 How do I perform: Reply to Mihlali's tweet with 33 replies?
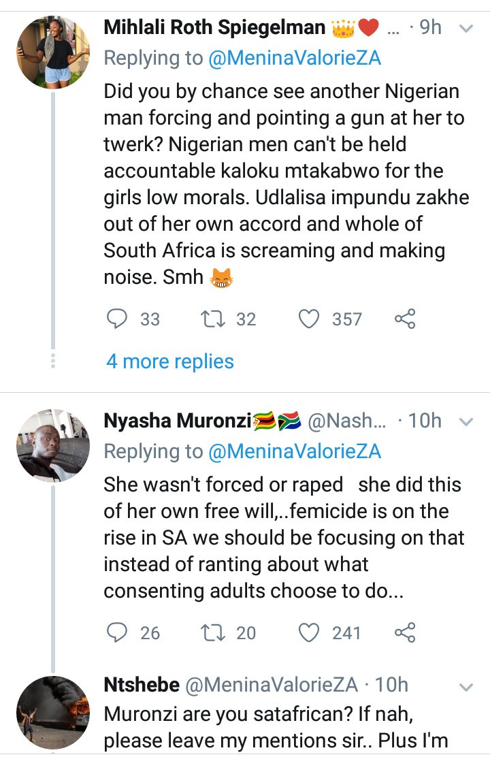(x=118, y=319)
